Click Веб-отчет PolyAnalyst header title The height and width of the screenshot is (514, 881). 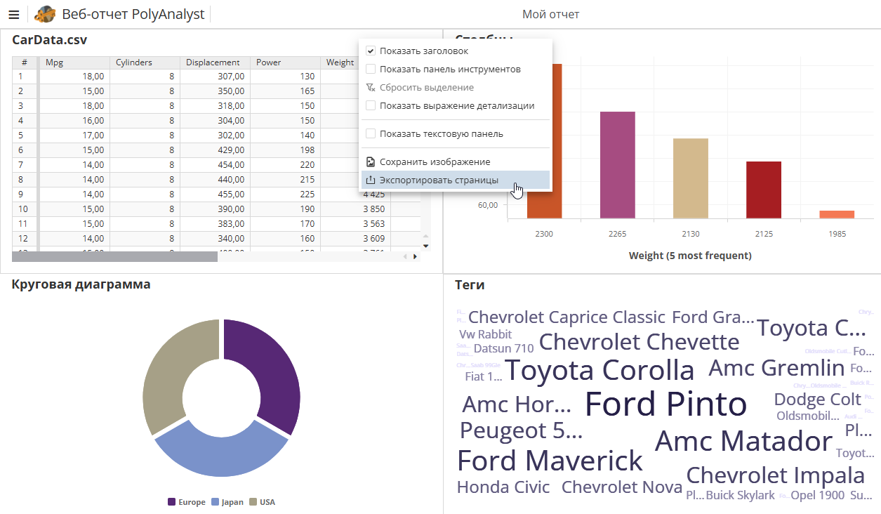tap(133, 14)
